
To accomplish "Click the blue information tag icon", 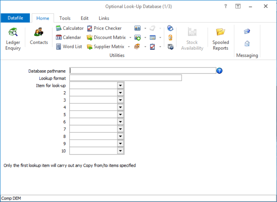I will tap(170, 28).
